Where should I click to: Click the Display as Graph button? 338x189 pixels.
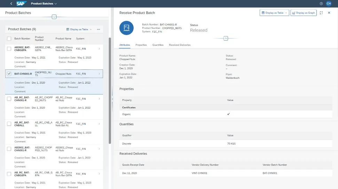304,13
